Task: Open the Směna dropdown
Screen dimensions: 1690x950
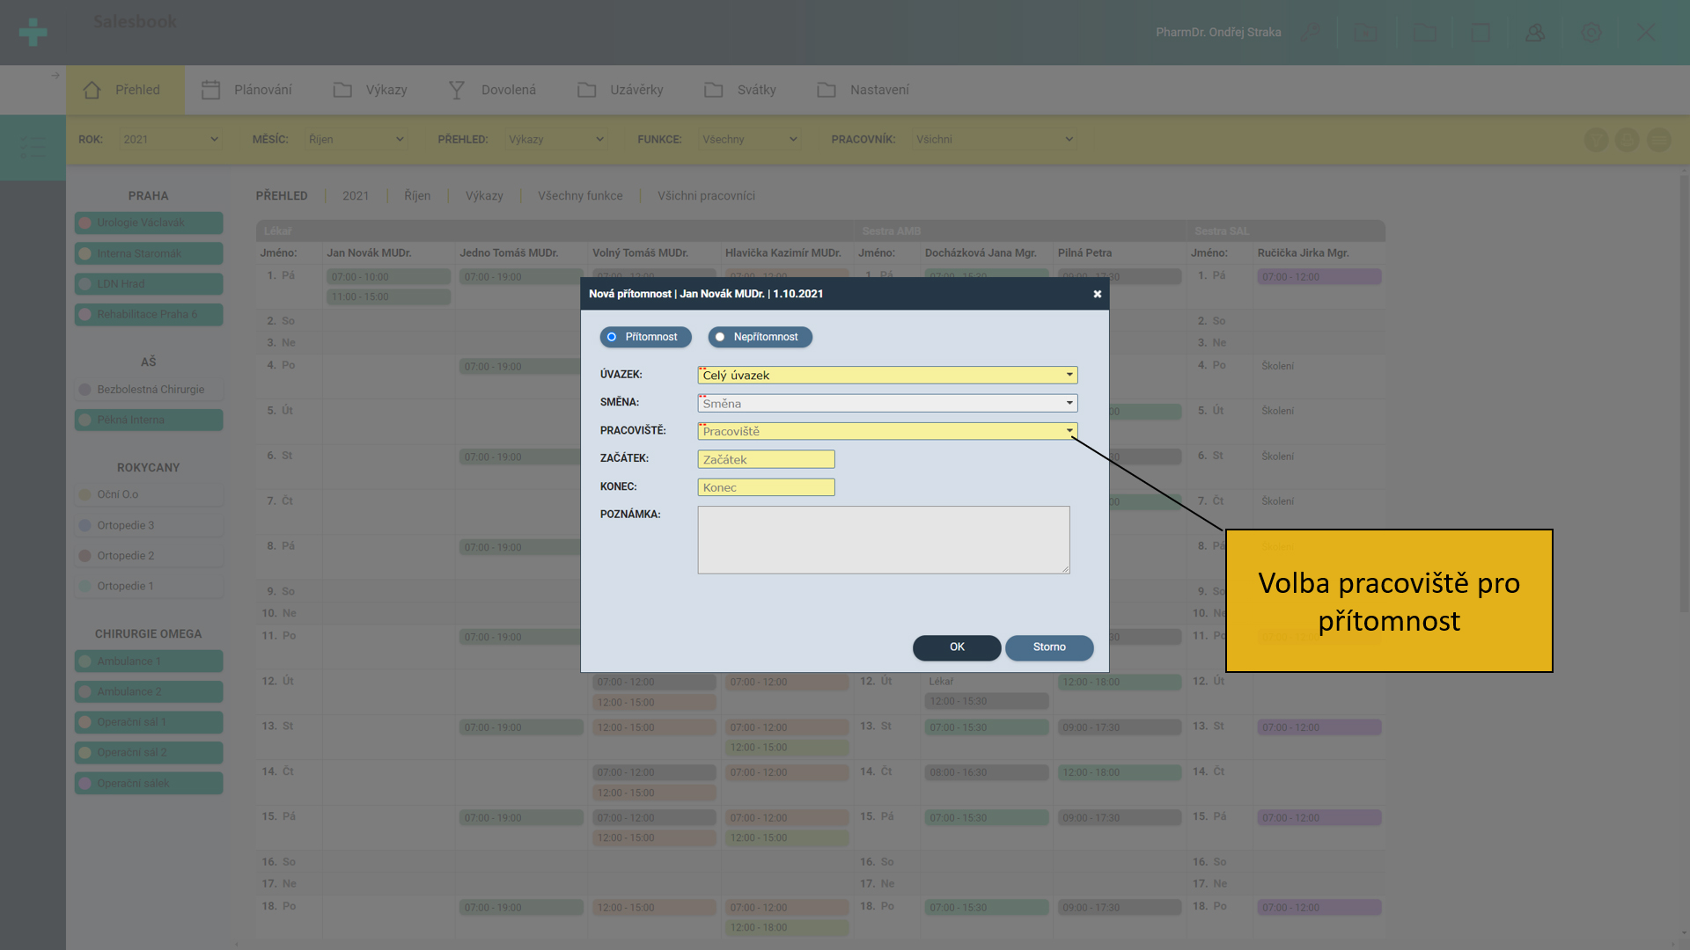Action: [886, 403]
